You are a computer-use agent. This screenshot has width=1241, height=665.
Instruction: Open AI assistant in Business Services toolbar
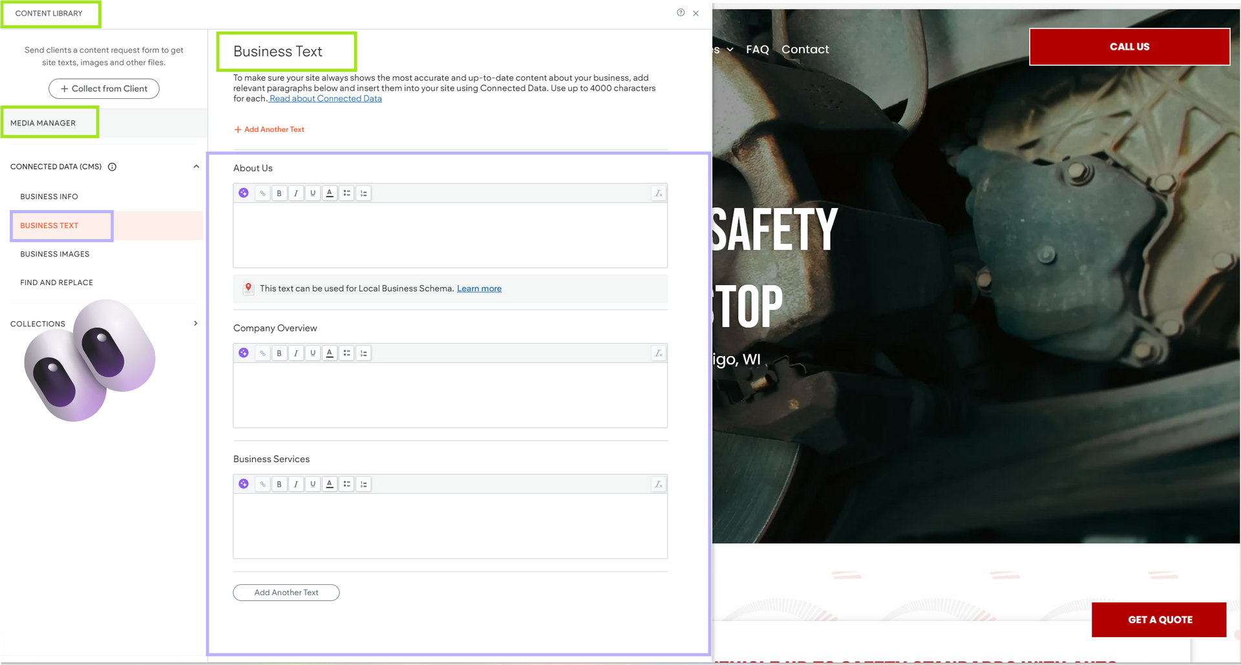[x=244, y=483]
